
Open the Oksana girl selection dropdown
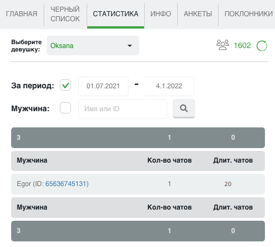pyautogui.click(x=93, y=46)
